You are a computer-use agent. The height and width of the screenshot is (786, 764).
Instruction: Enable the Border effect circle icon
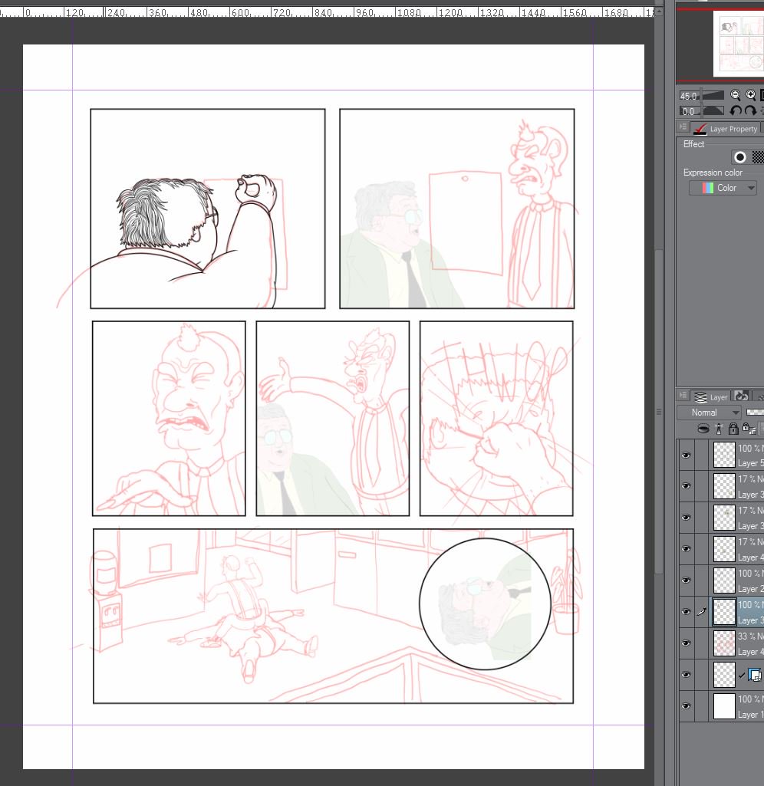point(740,157)
